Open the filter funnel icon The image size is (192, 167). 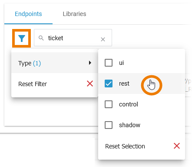22,39
